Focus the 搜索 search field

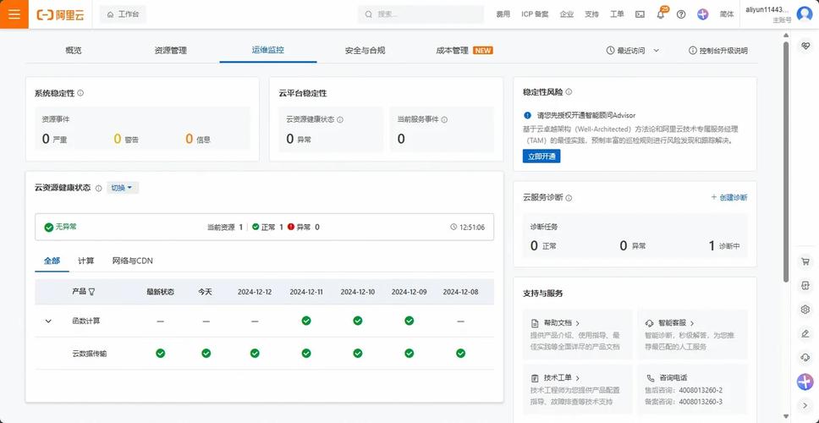click(421, 14)
